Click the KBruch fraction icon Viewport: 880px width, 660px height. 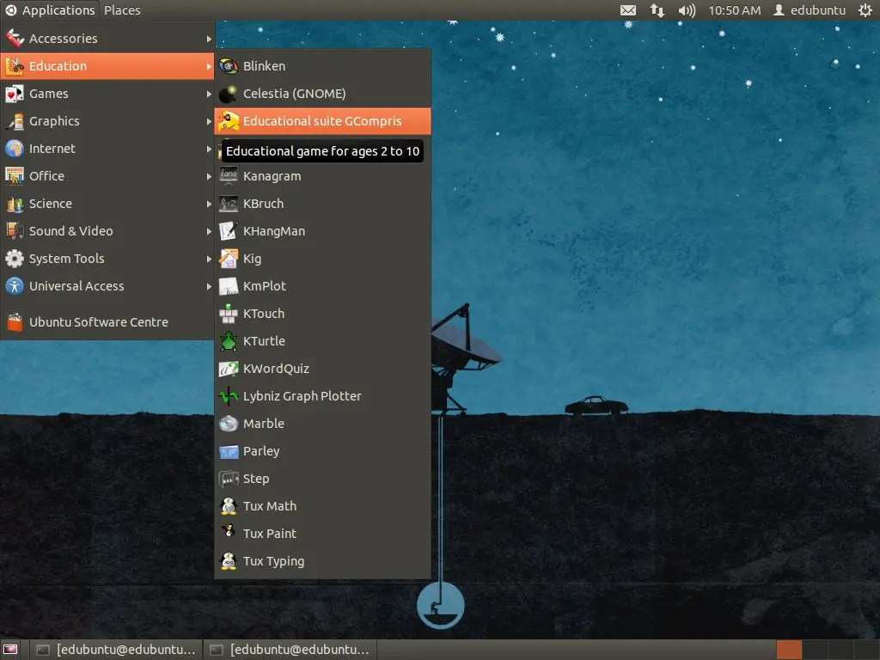click(229, 204)
